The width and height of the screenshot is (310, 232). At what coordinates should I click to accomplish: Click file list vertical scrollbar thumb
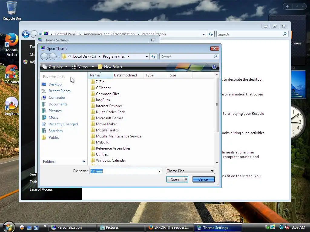217,104
